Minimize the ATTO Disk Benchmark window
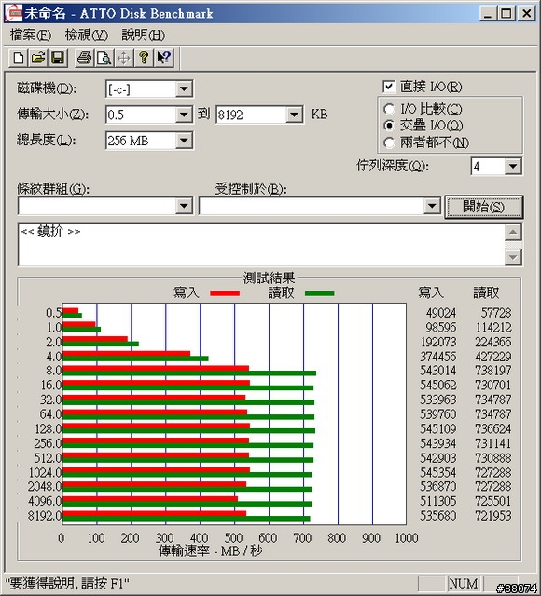The image size is (541, 596). pyautogui.click(x=488, y=14)
